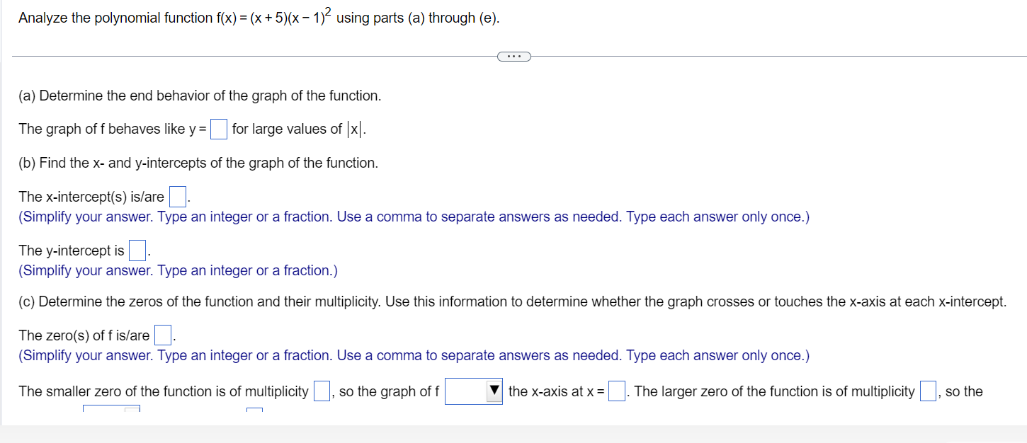Click the y-intercept answer field

pos(137,249)
